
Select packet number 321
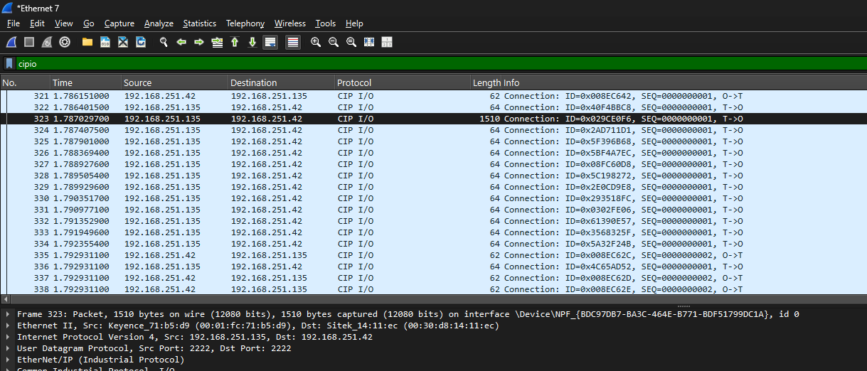click(x=433, y=96)
